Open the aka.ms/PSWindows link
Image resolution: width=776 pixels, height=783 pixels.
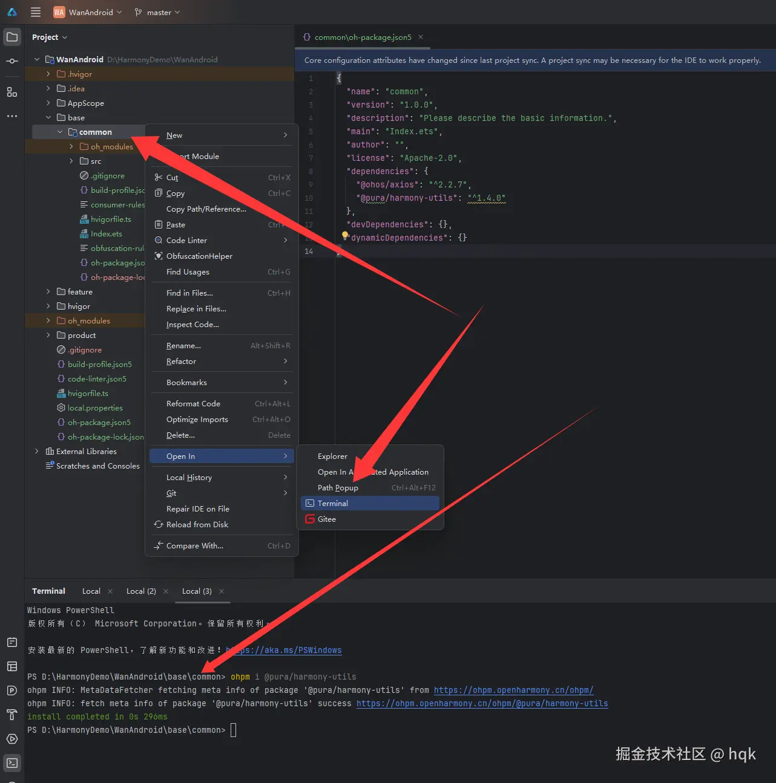click(284, 650)
